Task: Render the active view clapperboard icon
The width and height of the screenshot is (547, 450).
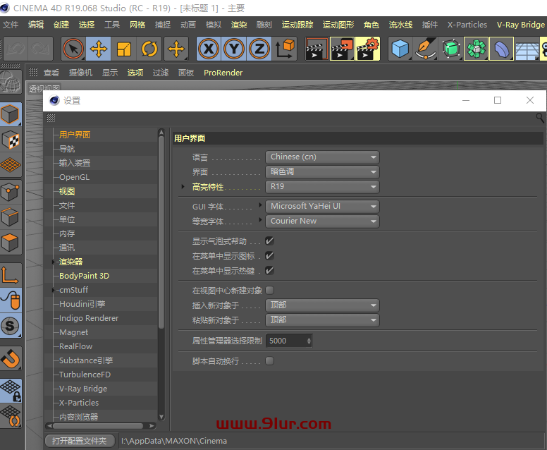Action: point(316,49)
